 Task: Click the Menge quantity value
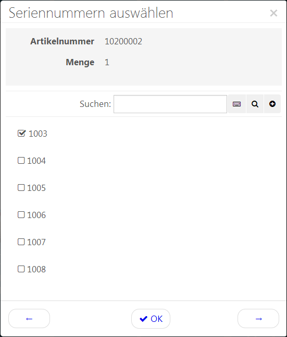(x=107, y=62)
